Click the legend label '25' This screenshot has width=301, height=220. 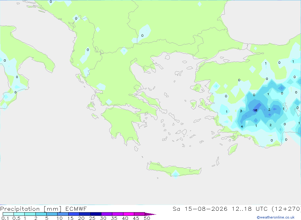(x=92, y=218)
